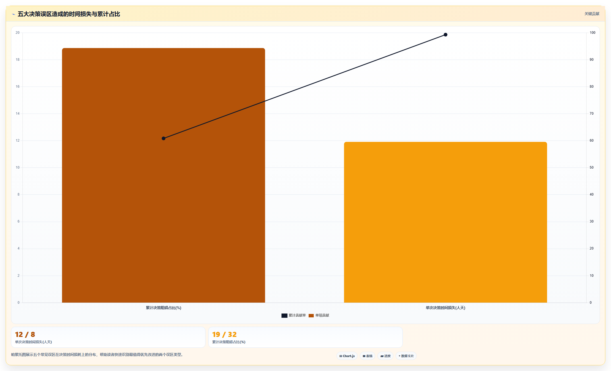Click the left axis tick 18
The width and height of the screenshot is (611, 371).
point(18,60)
